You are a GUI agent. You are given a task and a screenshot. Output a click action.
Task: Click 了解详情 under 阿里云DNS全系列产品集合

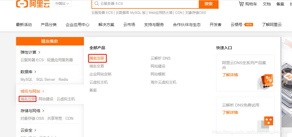[230, 75]
